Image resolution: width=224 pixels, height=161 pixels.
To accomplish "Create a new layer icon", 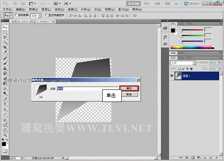I will (x=211, y=158).
